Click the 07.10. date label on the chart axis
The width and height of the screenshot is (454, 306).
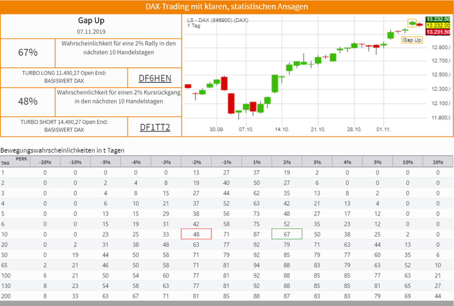pyautogui.click(x=246, y=129)
